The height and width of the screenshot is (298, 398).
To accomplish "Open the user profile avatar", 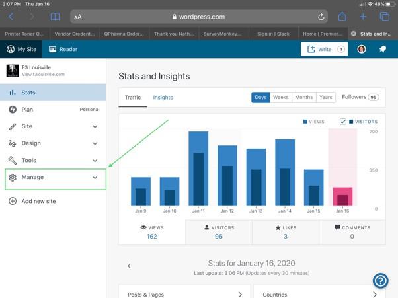I will [x=362, y=49].
